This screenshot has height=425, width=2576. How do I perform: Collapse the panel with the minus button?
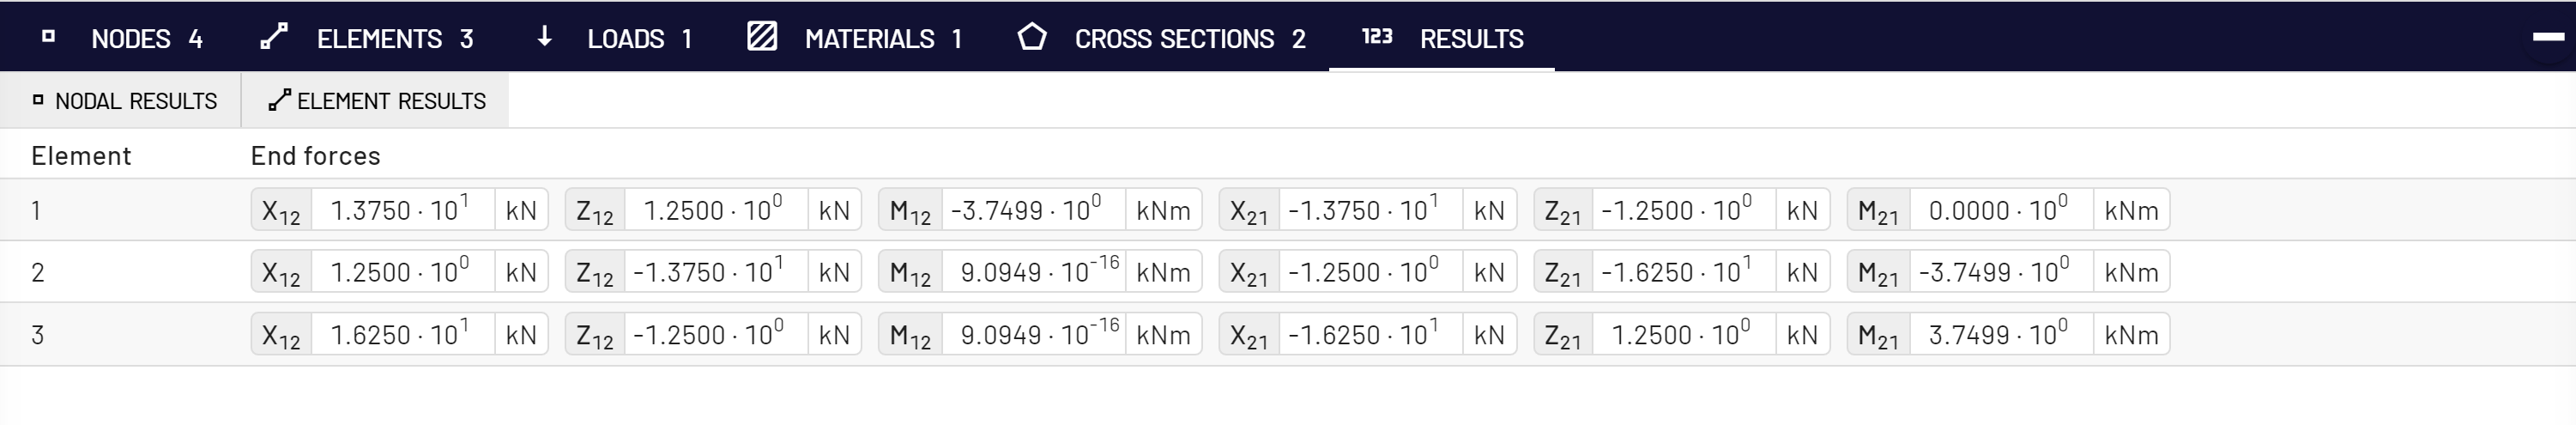click(x=2549, y=37)
